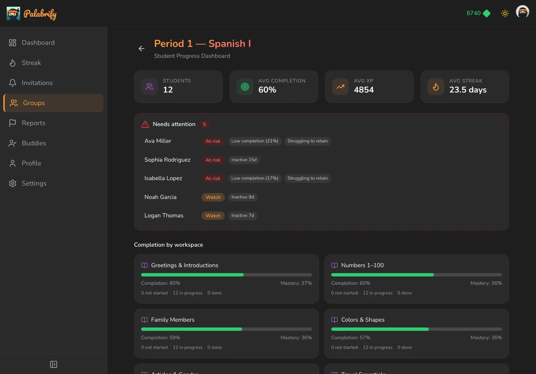Open Reports in the sidebar
The height and width of the screenshot is (374, 536).
click(x=54, y=123)
